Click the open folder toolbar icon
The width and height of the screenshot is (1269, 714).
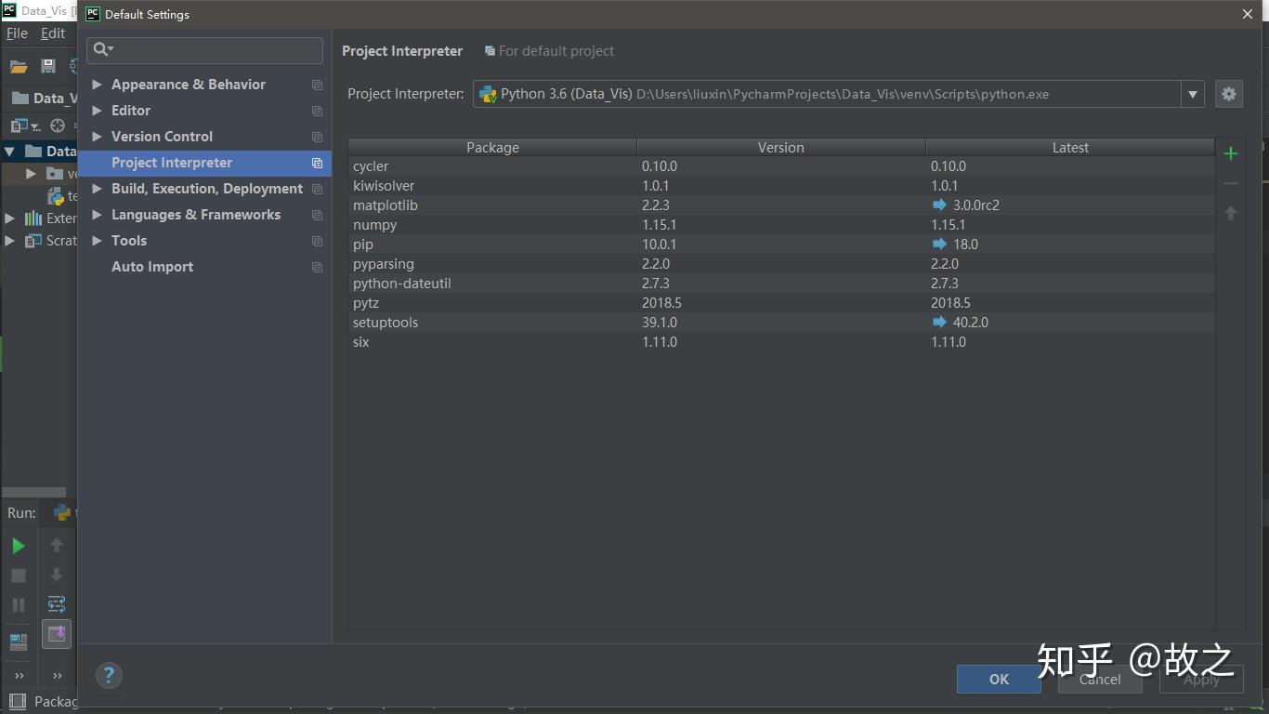[19, 67]
